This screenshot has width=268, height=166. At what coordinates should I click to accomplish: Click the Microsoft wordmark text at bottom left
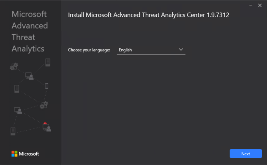[x=29, y=154]
